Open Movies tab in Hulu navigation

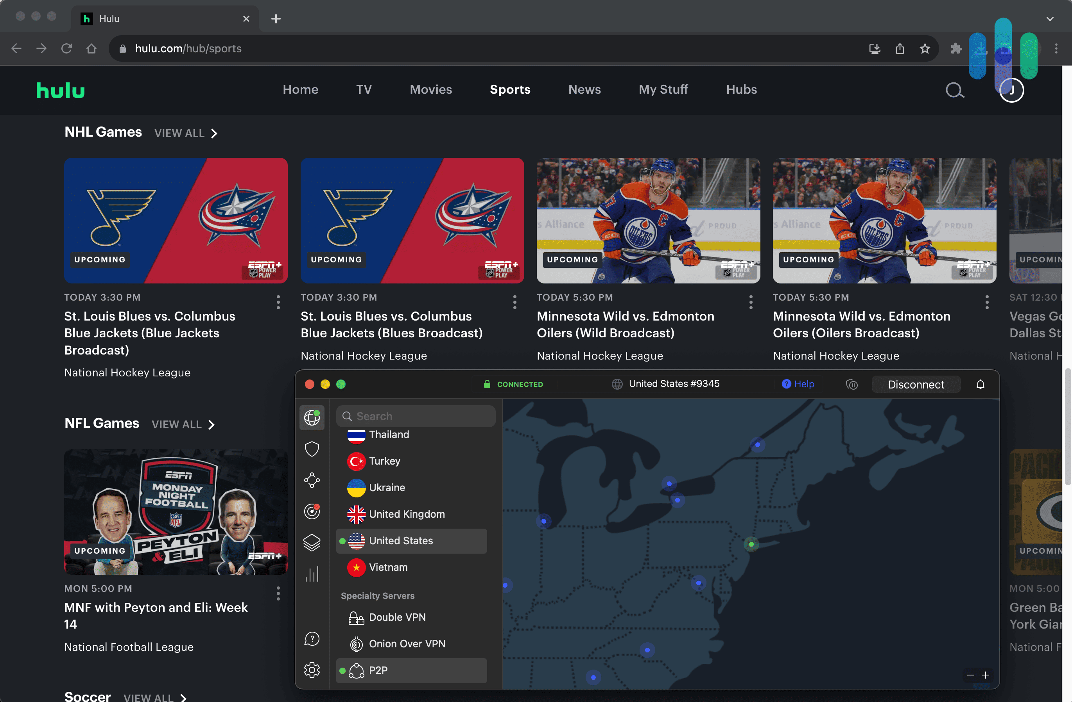[x=430, y=89]
